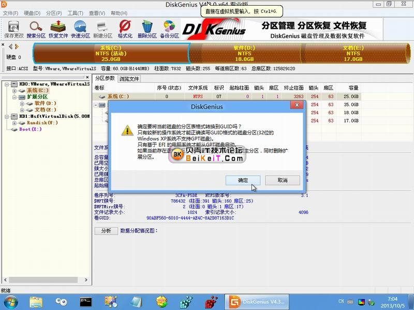Click the eyes icon on the taskbar
This screenshot has width=414, height=310.
[61, 302]
